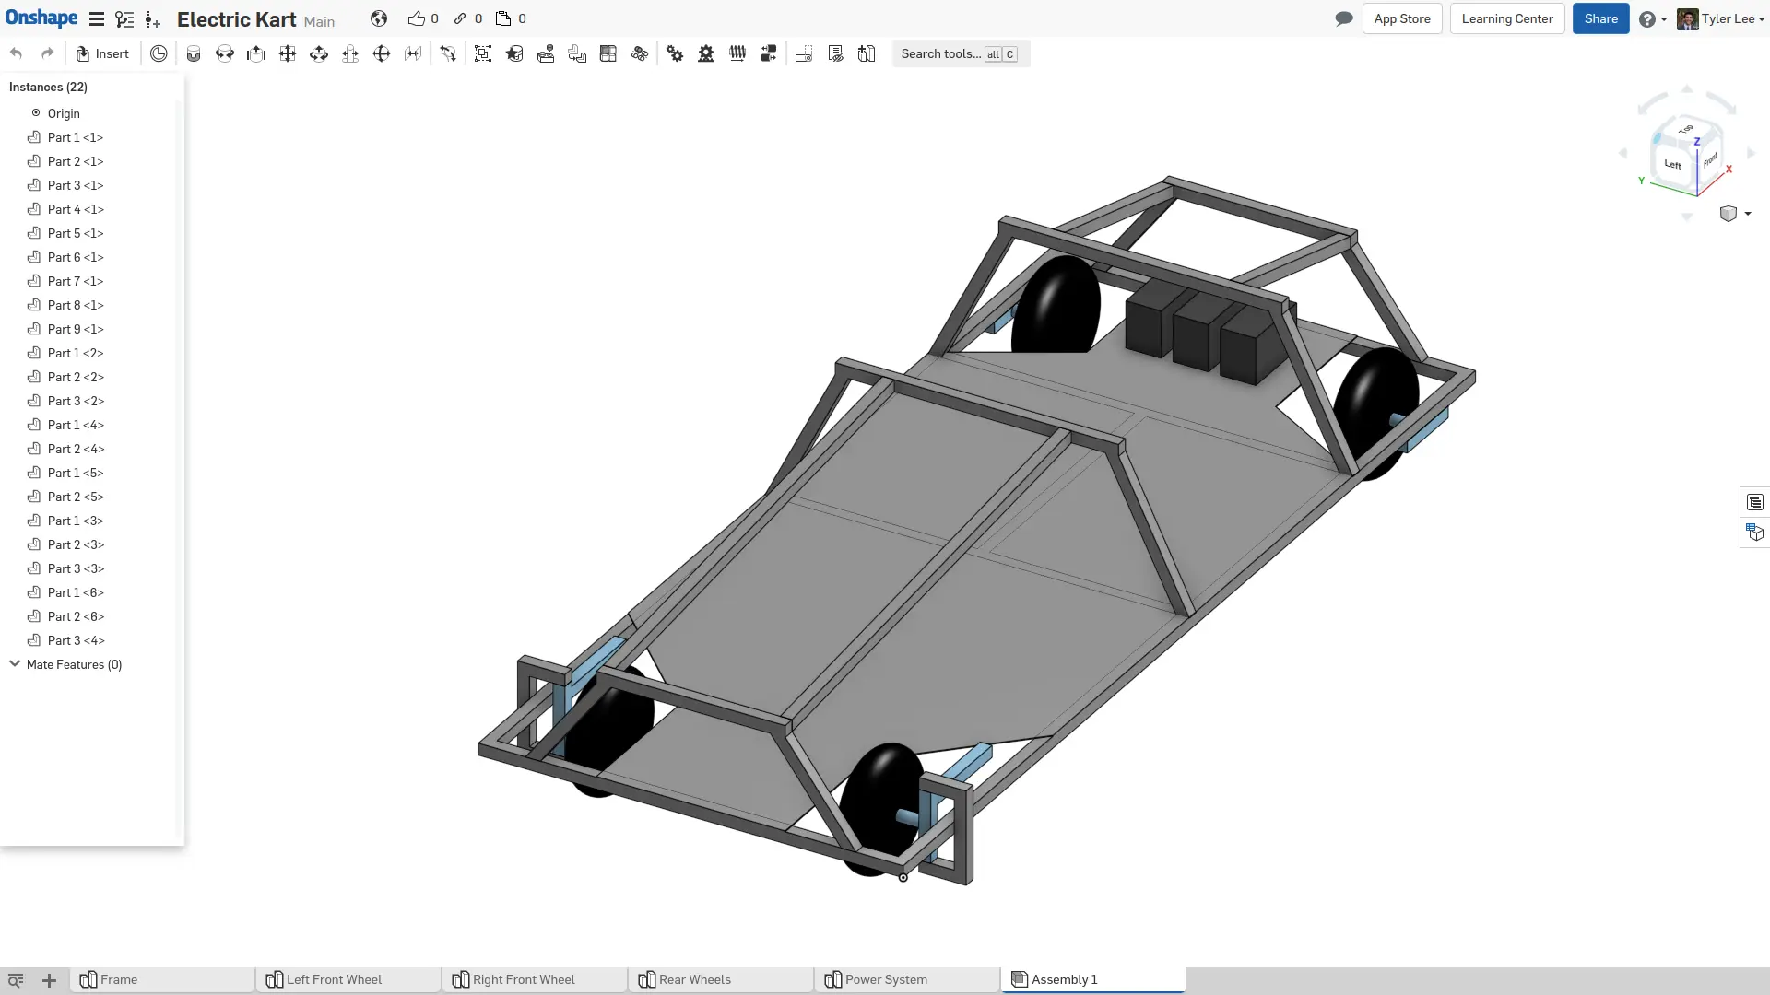Click the Insert parts button

tap(102, 54)
